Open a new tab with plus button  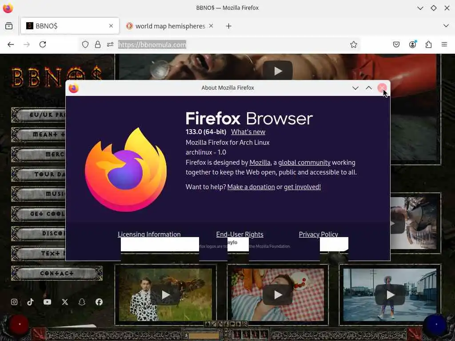coord(229,26)
